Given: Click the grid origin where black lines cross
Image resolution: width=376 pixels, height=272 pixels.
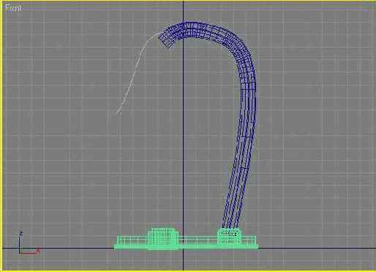Looking at the screenshot, I should point(184,249).
